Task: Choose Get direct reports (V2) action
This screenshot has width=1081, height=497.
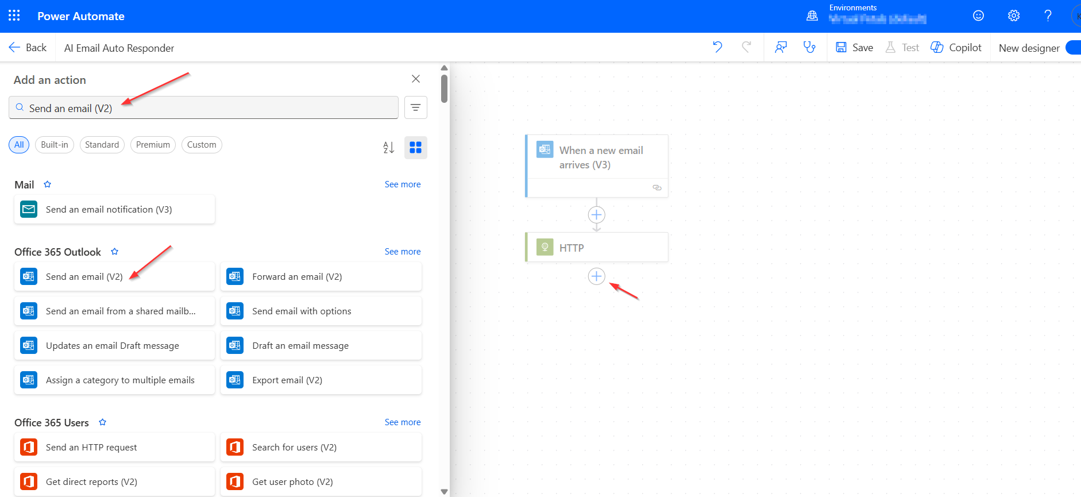Action: click(x=114, y=481)
